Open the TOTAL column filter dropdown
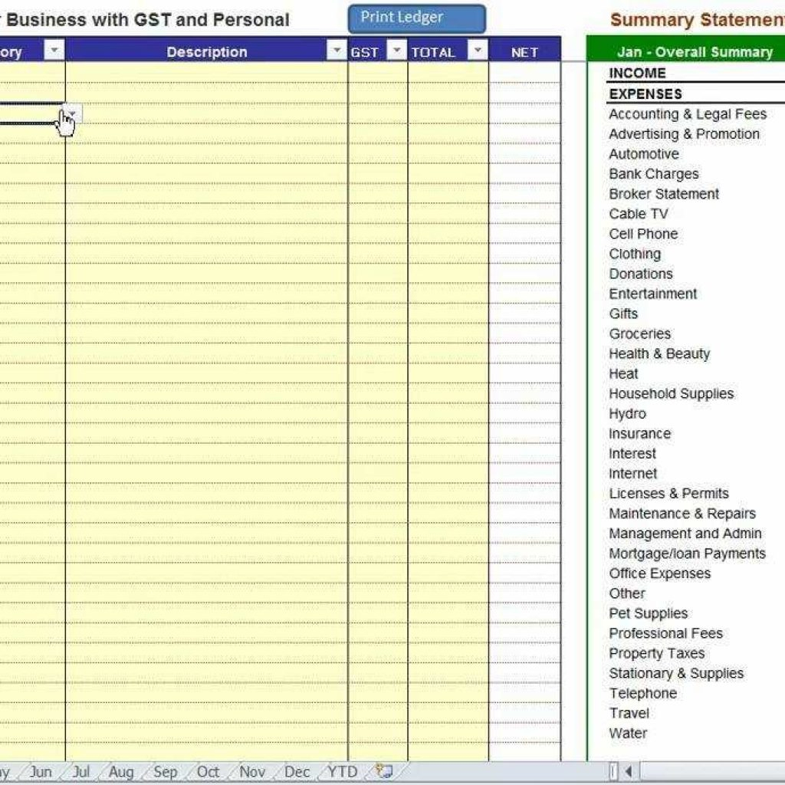The height and width of the screenshot is (785, 785). 478,50
